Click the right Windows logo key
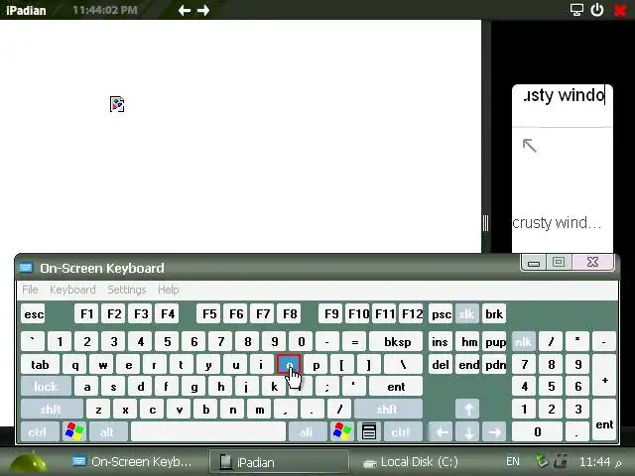Viewport: 635px width, 476px height. [341, 431]
